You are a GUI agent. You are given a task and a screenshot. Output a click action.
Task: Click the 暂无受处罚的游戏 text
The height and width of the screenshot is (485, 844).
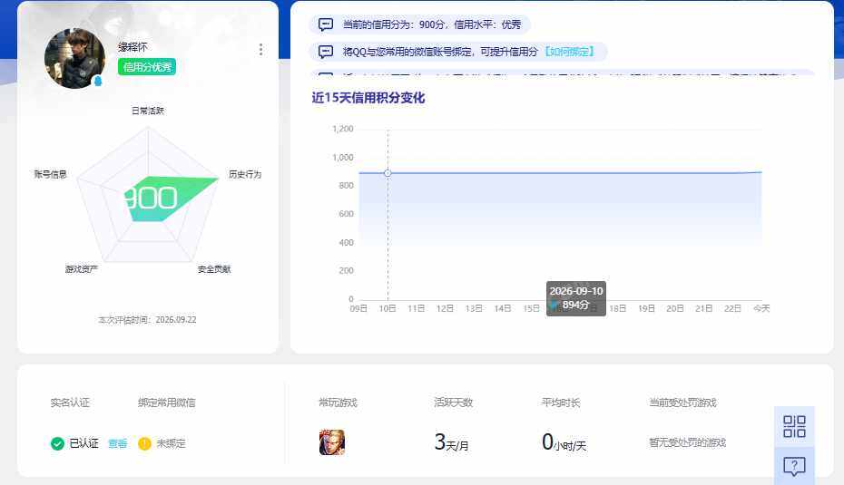[x=687, y=442]
